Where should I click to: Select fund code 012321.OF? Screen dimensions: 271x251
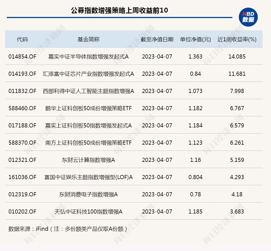coord(22,160)
